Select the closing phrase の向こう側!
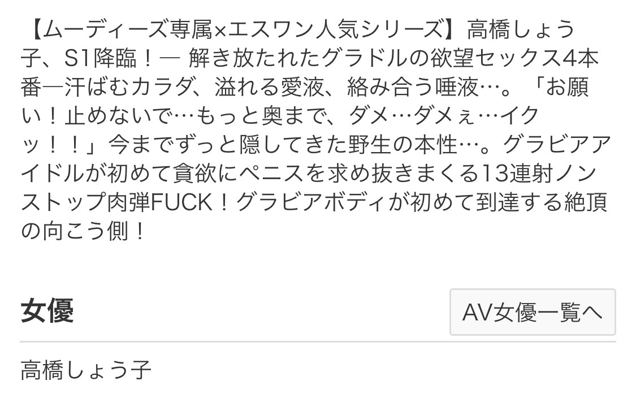 (x=83, y=231)
